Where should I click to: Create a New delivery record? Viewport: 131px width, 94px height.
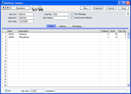point(85,8)
